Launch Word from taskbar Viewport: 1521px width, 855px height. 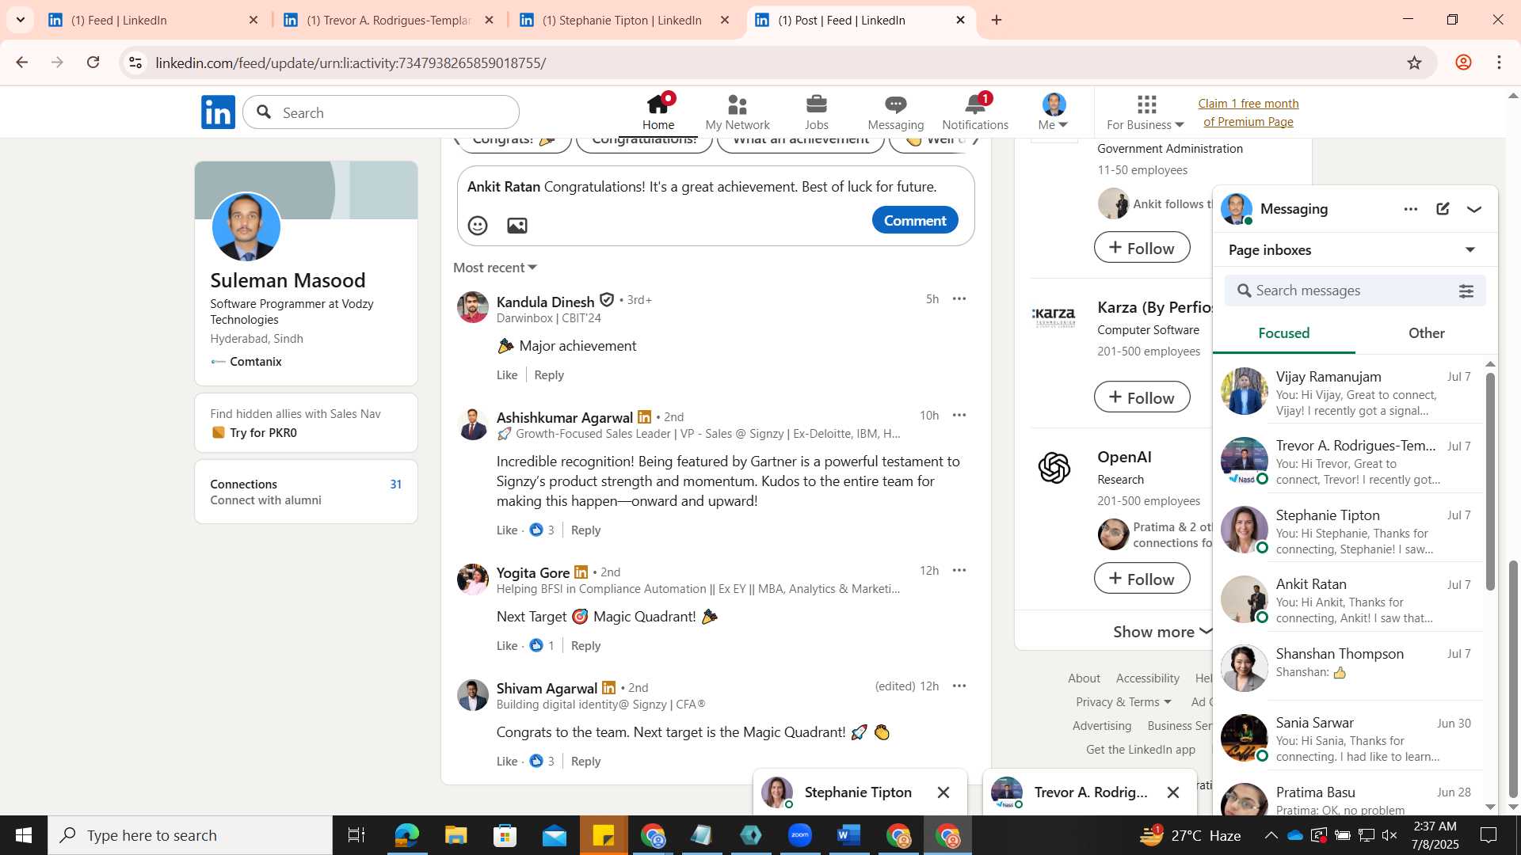848,835
